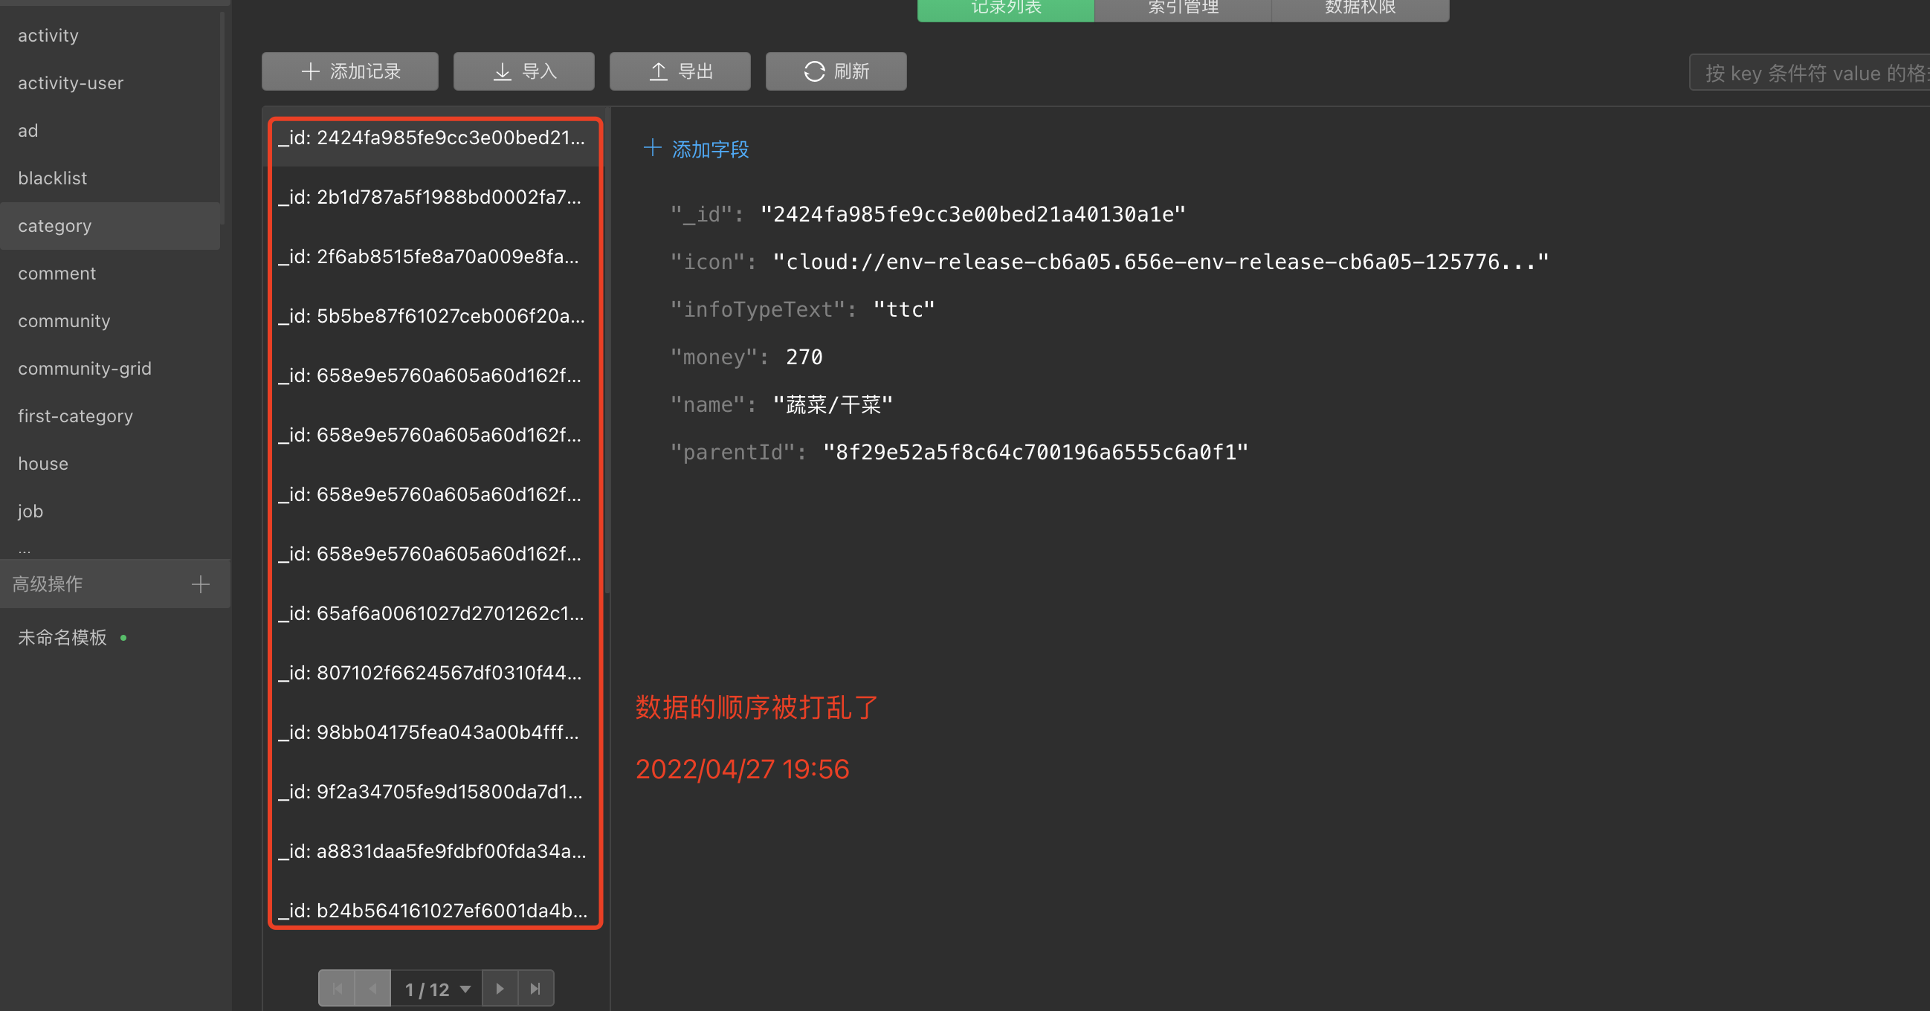Jump to the last records page

[536, 989]
